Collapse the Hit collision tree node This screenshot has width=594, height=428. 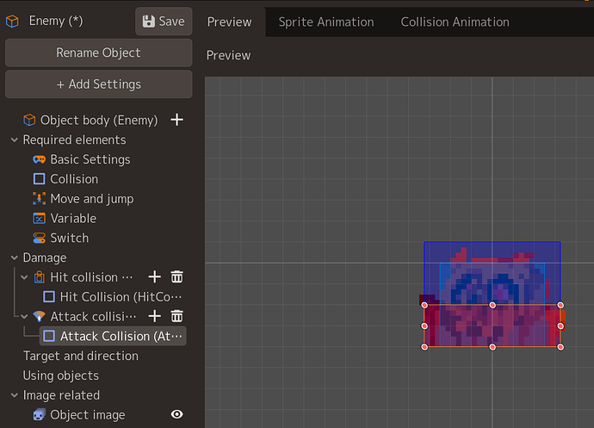click(24, 277)
